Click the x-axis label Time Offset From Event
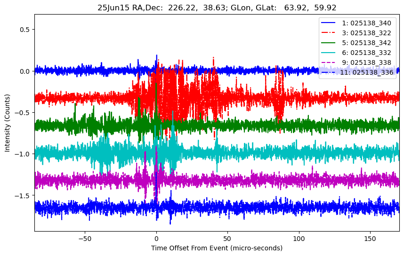The height and width of the screenshot is (256, 404). coord(217,248)
